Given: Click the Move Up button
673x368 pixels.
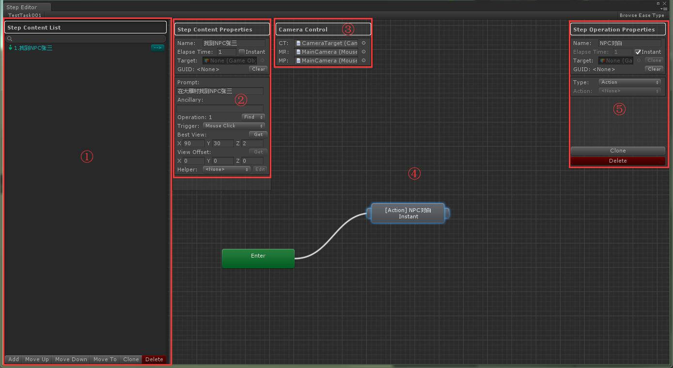Looking at the screenshot, I should tap(37, 359).
